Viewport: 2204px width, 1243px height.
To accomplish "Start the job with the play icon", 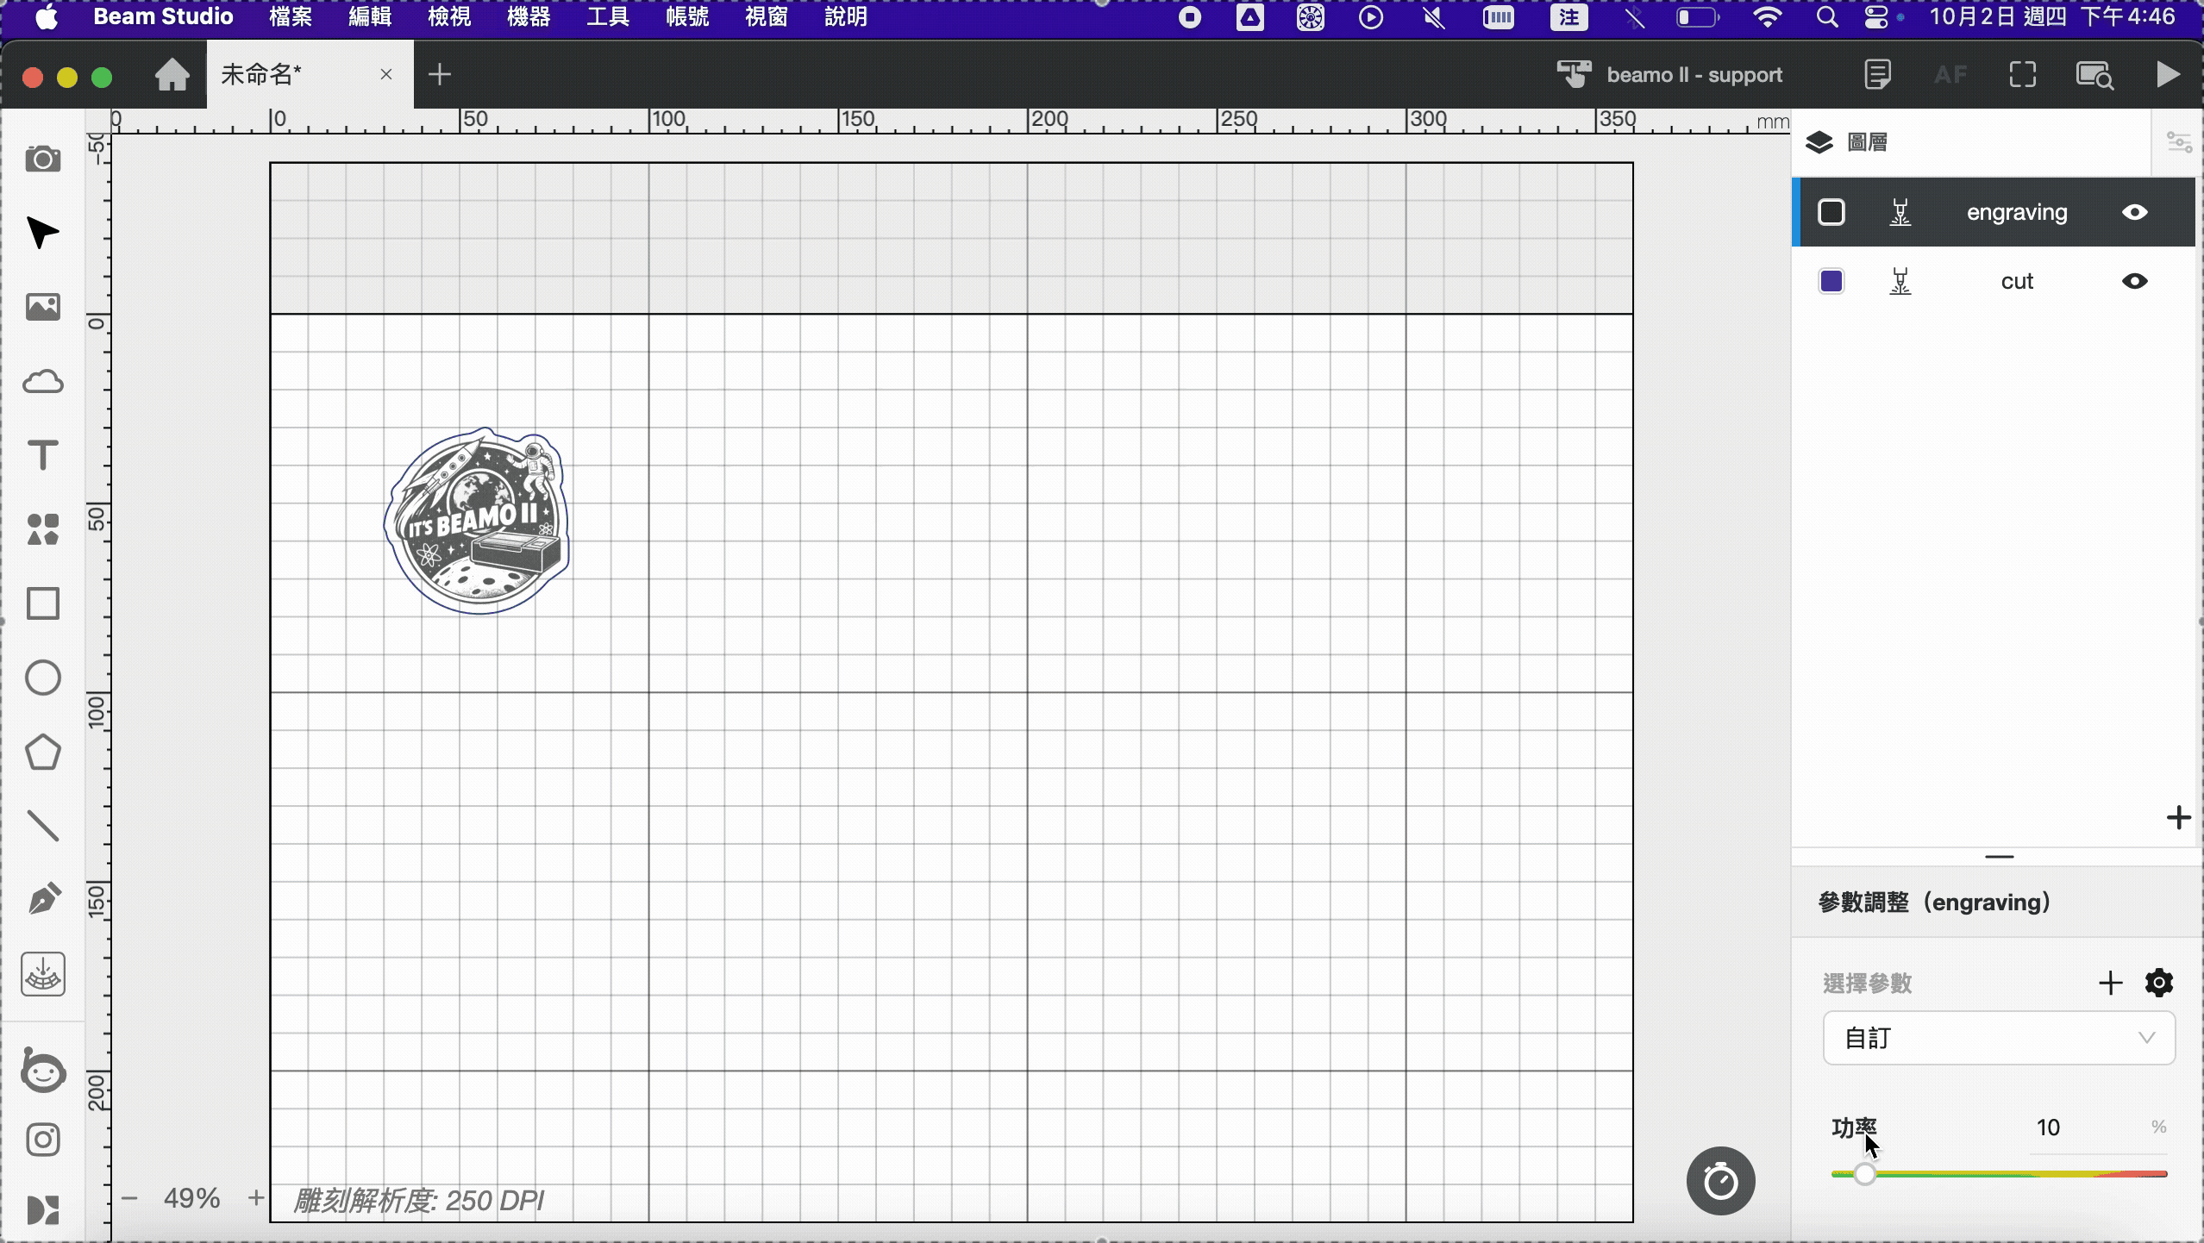I will [2167, 74].
